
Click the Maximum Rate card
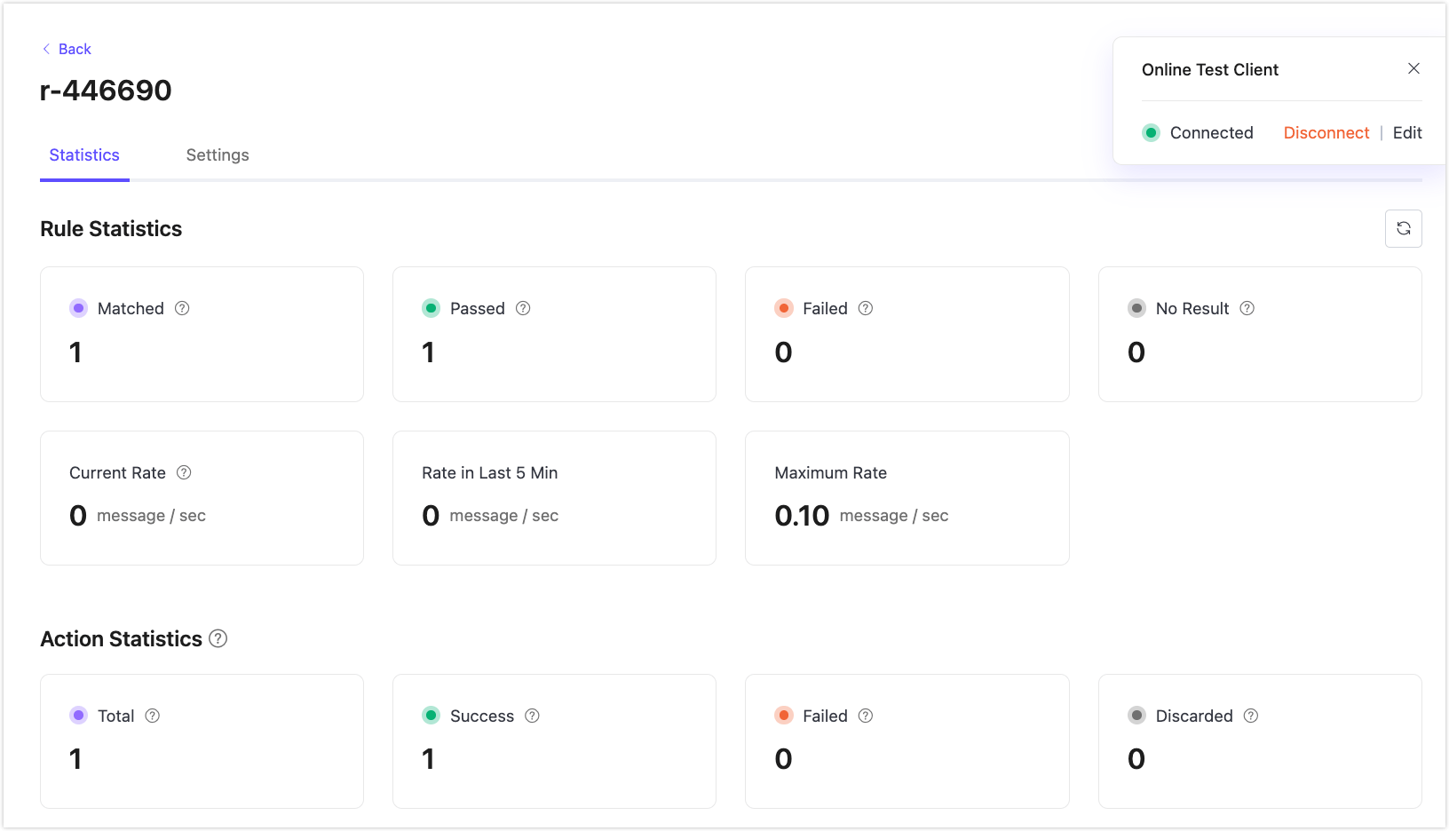pos(907,497)
